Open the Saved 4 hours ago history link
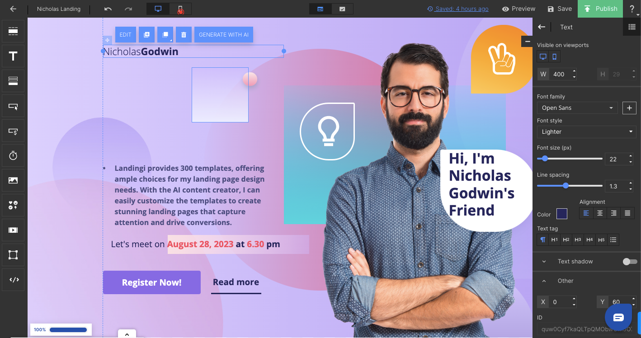The height and width of the screenshot is (338, 641). pos(458,9)
